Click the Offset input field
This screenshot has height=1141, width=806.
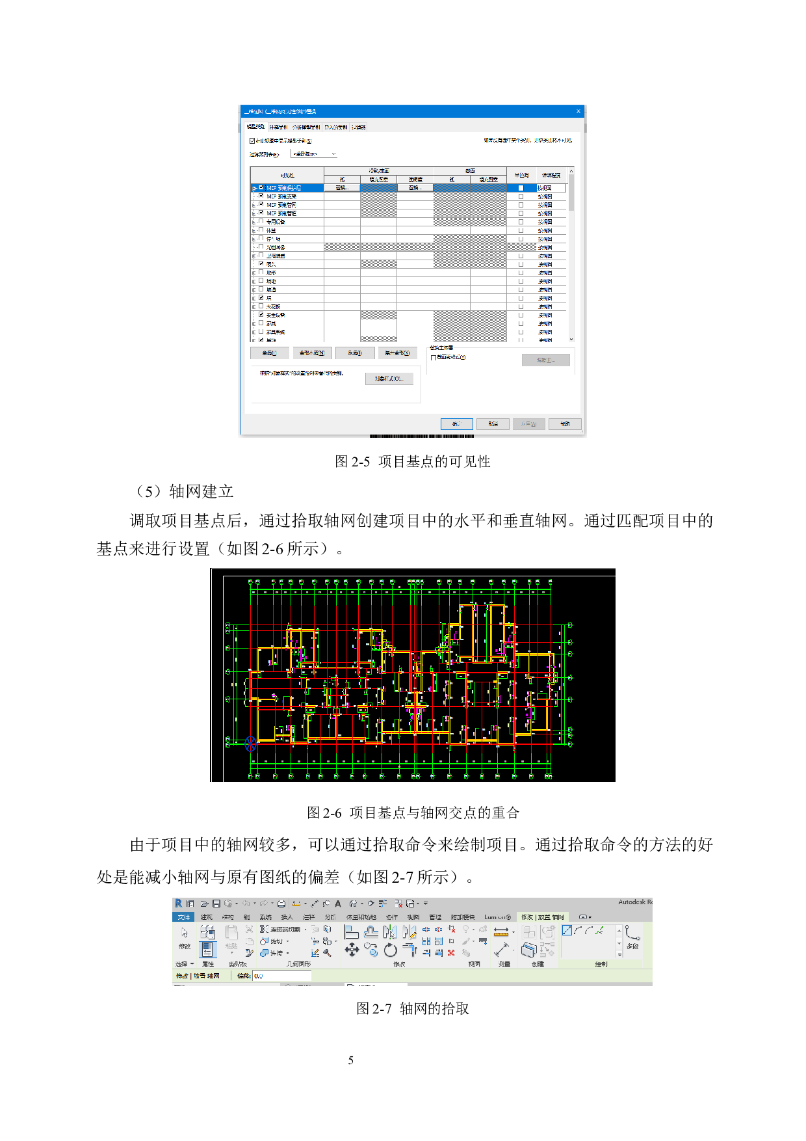(x=282, y=976)
